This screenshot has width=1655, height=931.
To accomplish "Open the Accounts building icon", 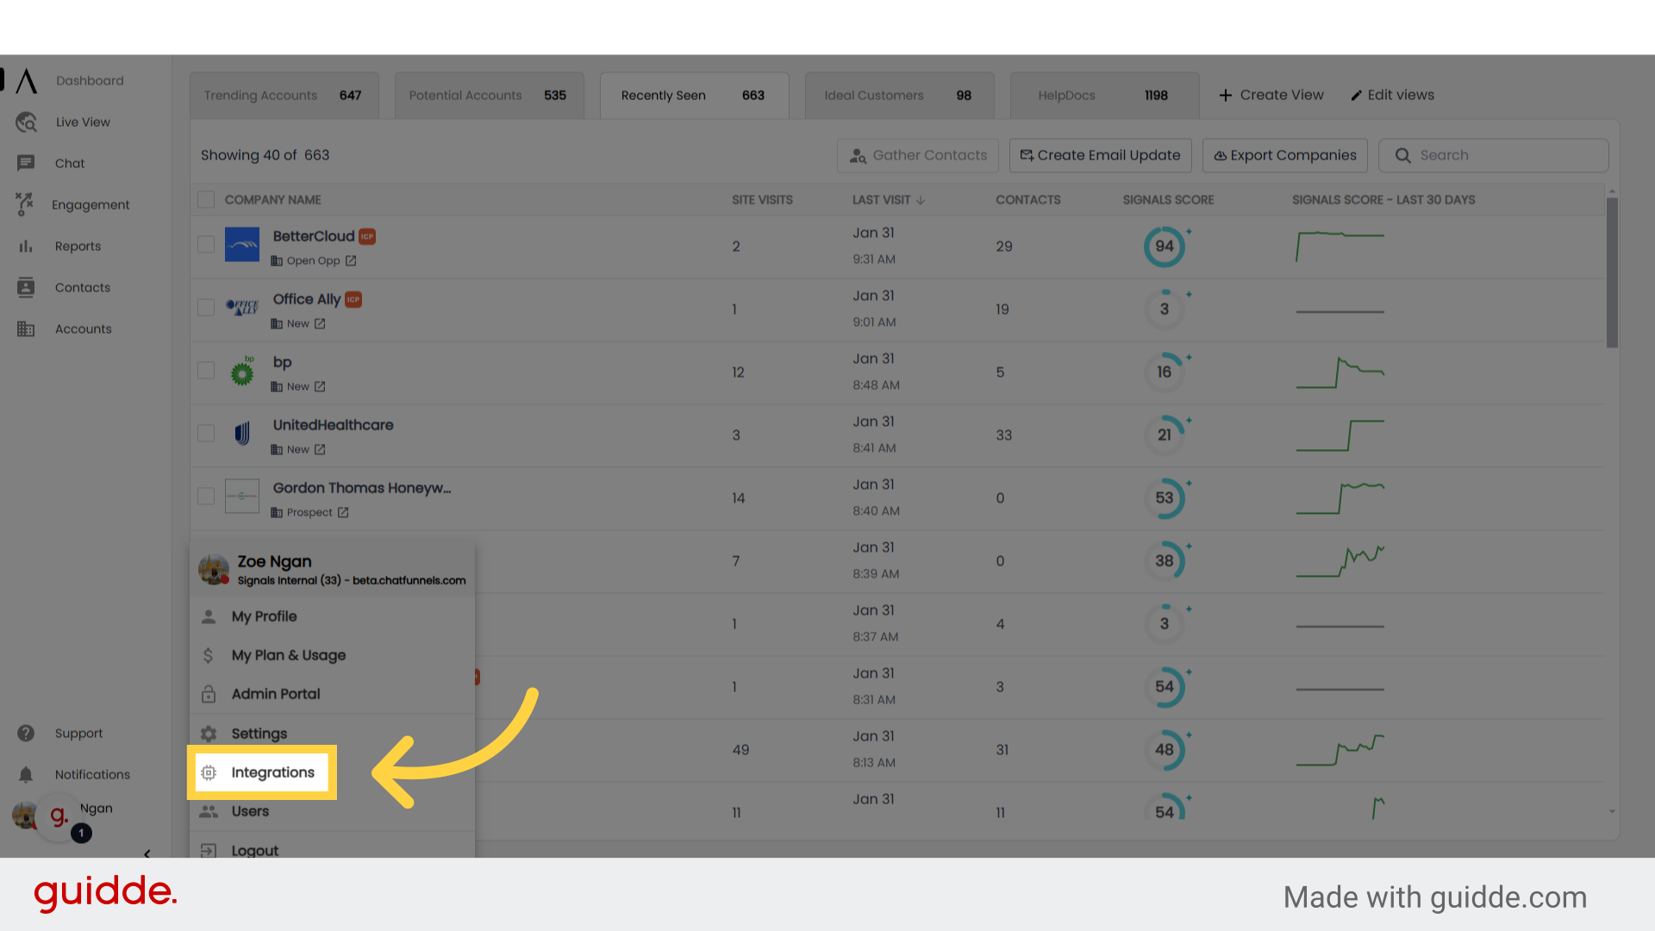I will [x=26, y=328].
